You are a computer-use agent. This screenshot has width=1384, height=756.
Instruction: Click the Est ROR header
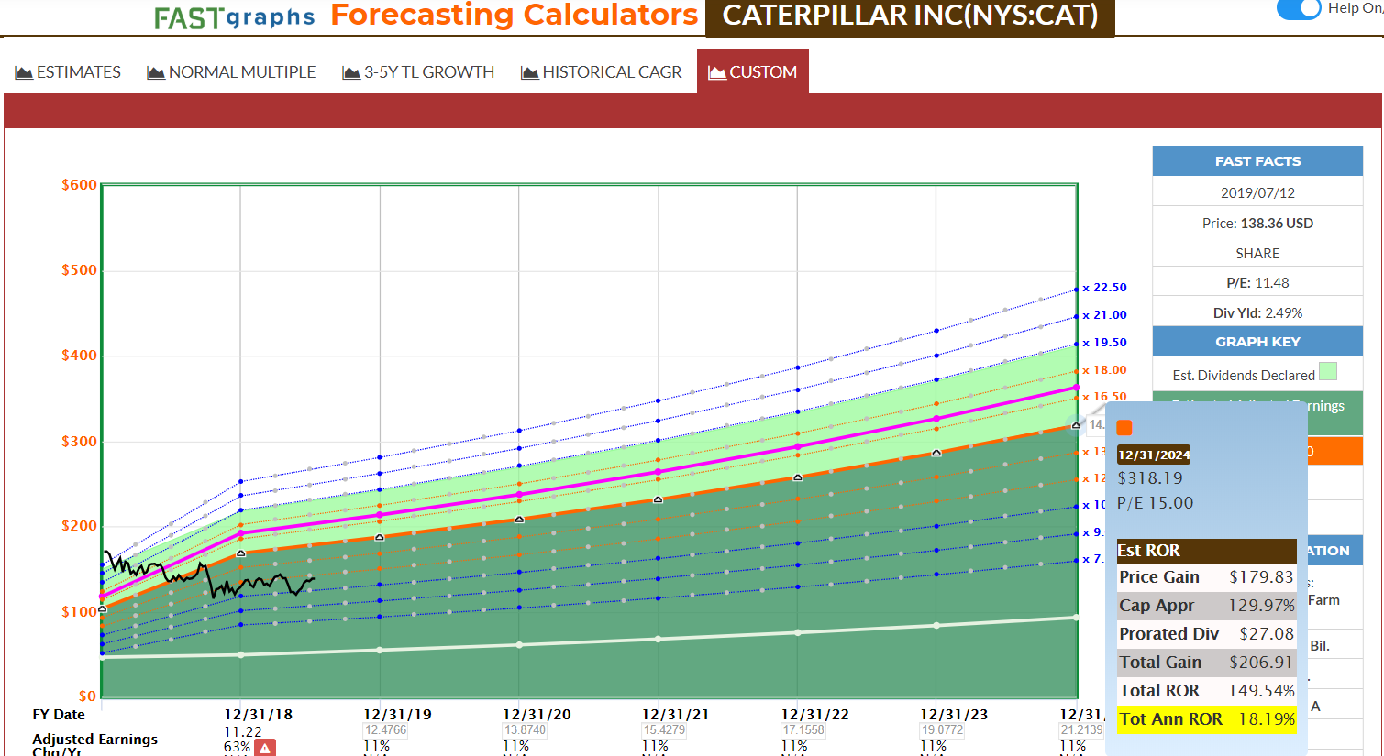coord(1207,551)
